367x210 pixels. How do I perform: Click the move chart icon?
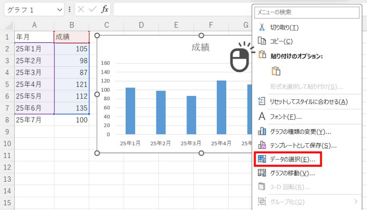[x=262, y=173]
